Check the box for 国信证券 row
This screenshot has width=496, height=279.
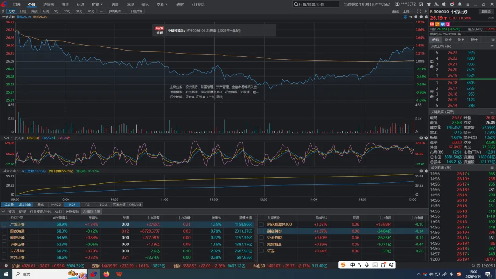pyautogui.click(x=4, y=238)
